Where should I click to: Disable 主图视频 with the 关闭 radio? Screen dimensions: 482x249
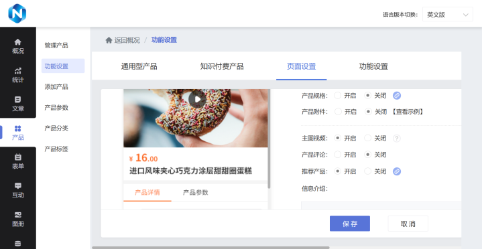point(367,138)
